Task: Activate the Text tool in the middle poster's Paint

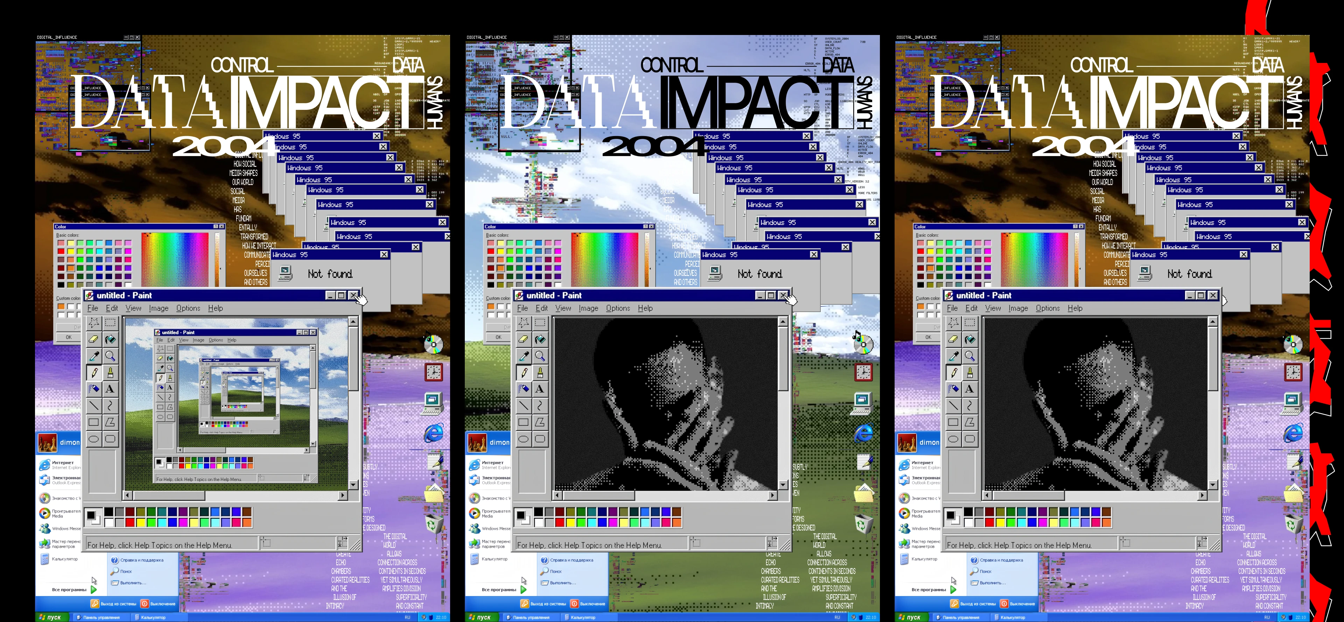Action: coord(540,389)
